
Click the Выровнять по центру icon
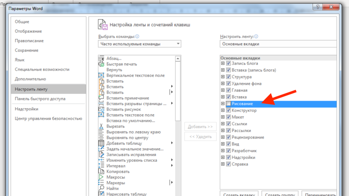(x=101, y=137)
